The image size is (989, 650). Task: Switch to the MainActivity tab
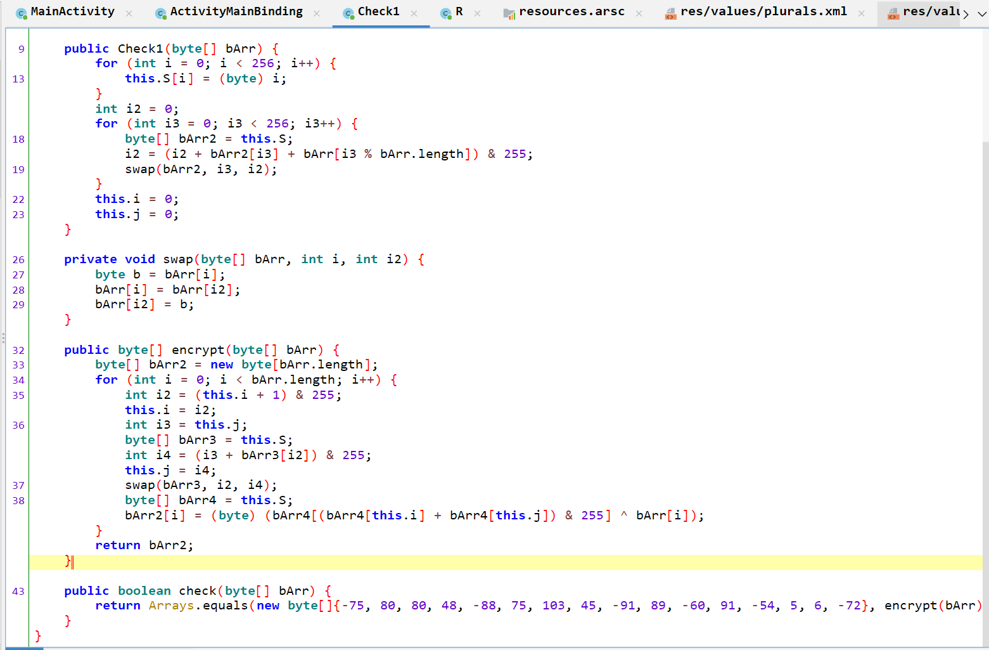click(73, 12)
